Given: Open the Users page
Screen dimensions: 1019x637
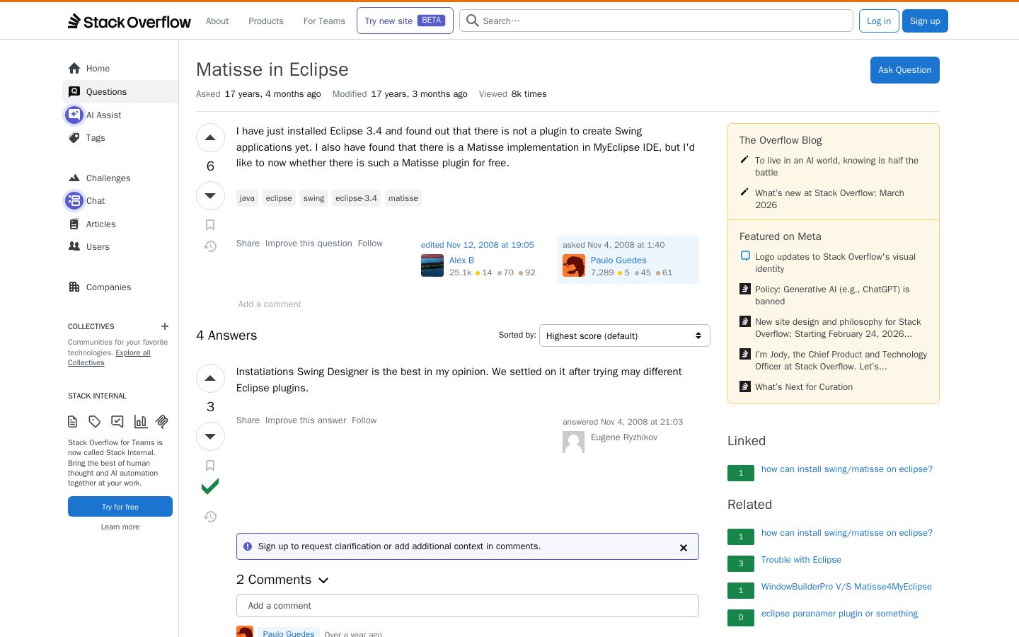Looking at the screenshot, I should point(120,247).
